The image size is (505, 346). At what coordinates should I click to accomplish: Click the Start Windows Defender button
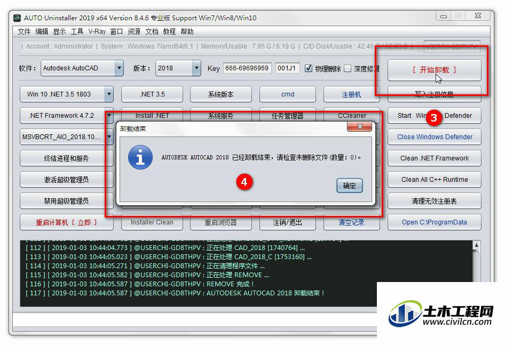[434, 116]
